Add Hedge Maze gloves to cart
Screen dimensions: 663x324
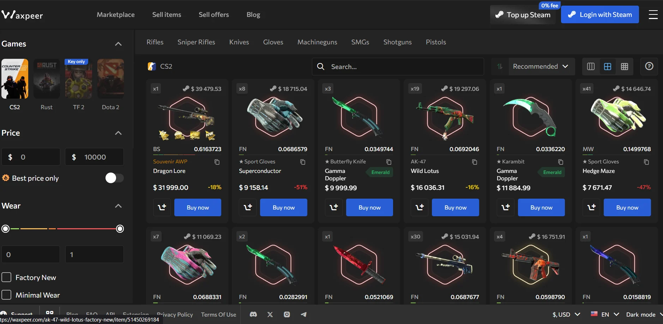[x=591, y=207]
